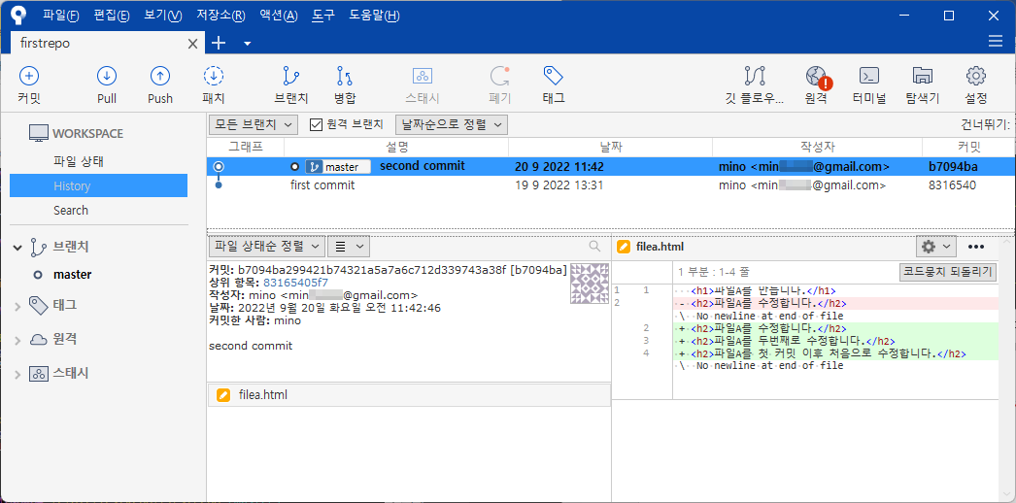
Task: Click the Sourcetree logo icon in title bar
Action: [x=20, y=15]
